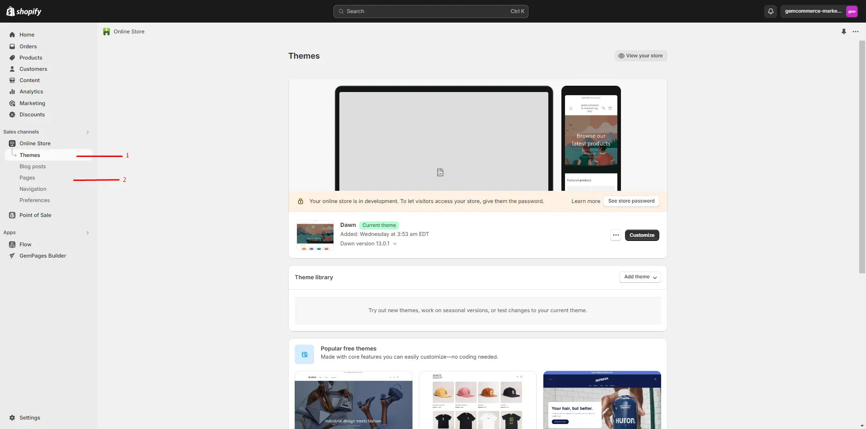Click the mobile theme preview
This screenshot has width=866, height=429.
pos(591,138)
